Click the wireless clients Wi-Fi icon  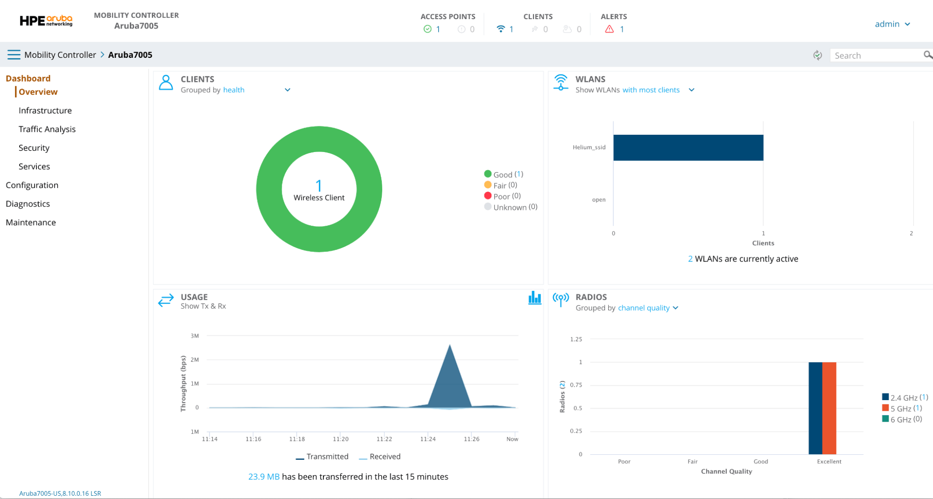click(500, 29)
